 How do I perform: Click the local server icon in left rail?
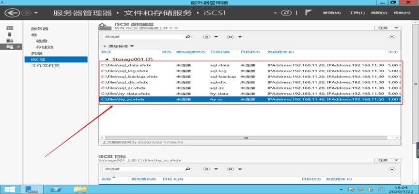10,34
